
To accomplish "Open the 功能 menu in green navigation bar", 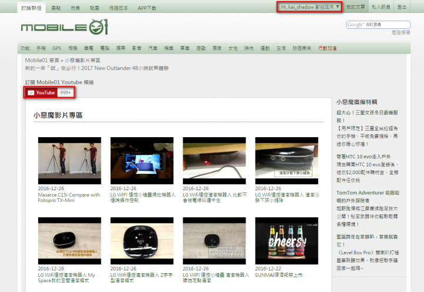I will [x=25, y=48].
